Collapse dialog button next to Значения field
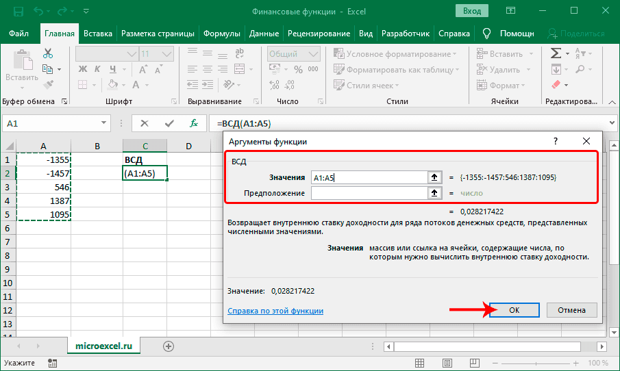The height and width of the screenshot is (371, 620). 433,177
